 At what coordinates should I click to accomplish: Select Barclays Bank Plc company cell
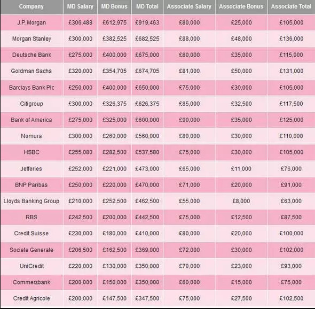pos(31,88)
